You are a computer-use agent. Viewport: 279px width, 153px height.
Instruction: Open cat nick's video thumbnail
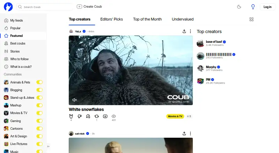(x=131, y=145)
